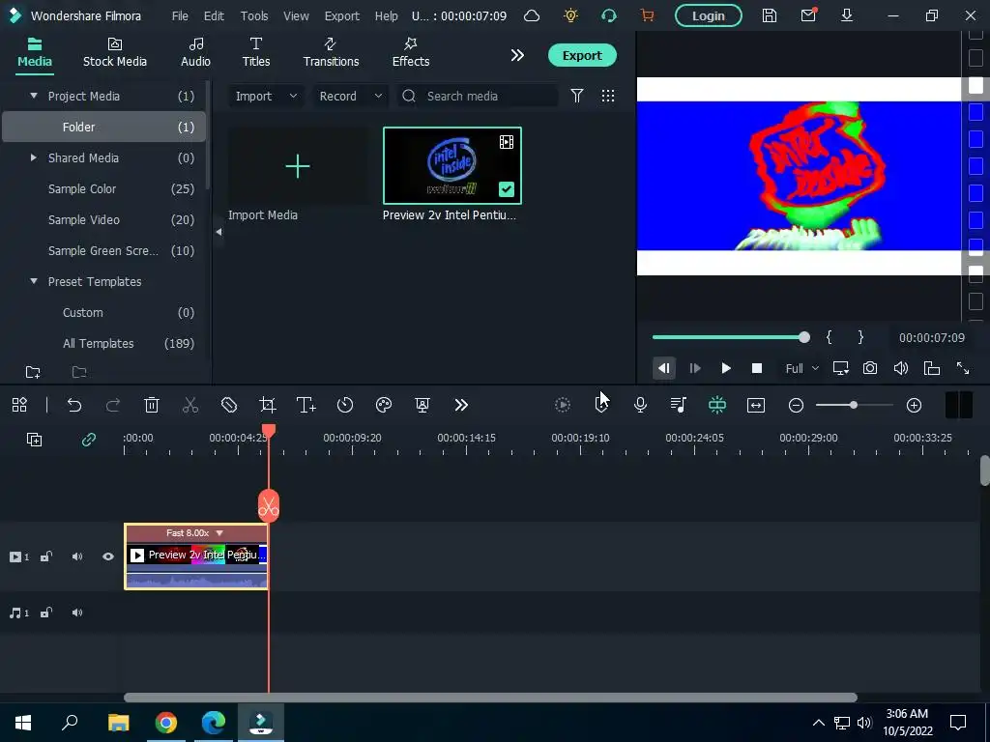
Task: Open the speed clock tool
Action: (x=345, y=405)
